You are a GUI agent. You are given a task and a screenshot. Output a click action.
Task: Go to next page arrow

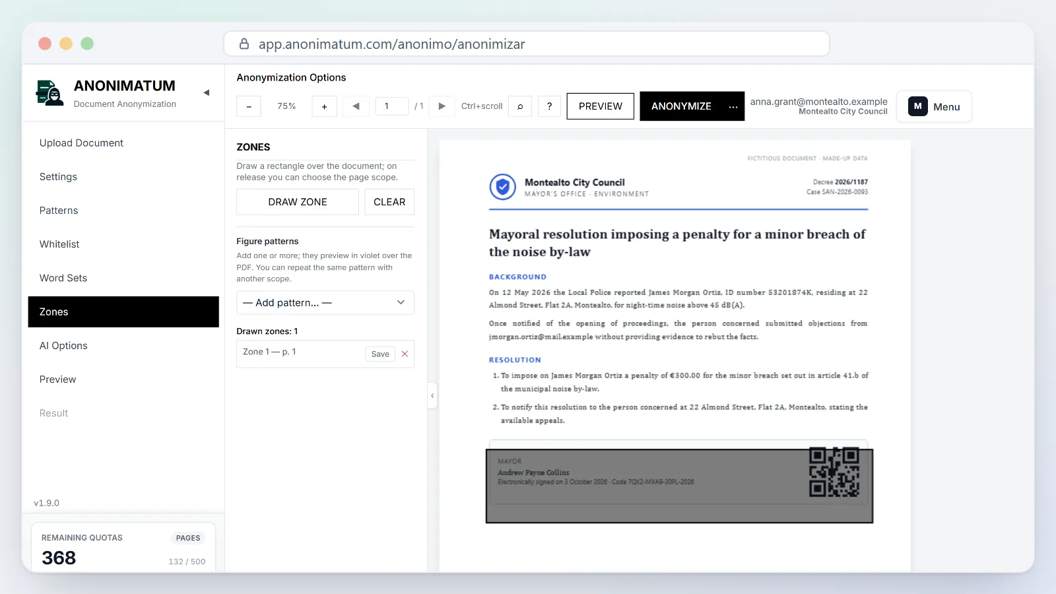click(x=442, y=106)
